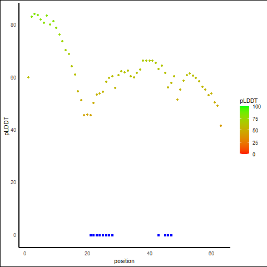The image size is (267, 267).
Task: Click the x-axis tick label 60
Action: pos(211,254)
